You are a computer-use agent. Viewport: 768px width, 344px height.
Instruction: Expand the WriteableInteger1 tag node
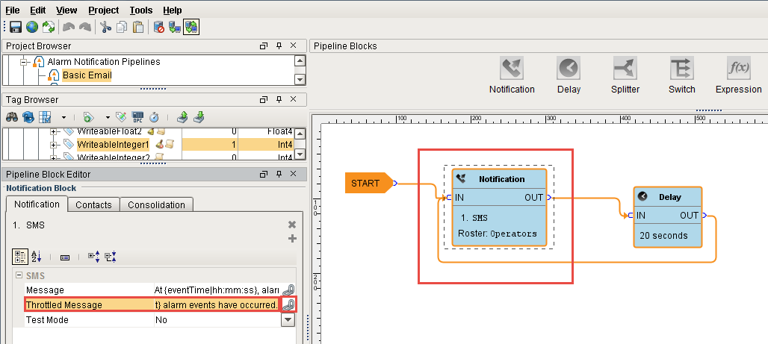54,144
